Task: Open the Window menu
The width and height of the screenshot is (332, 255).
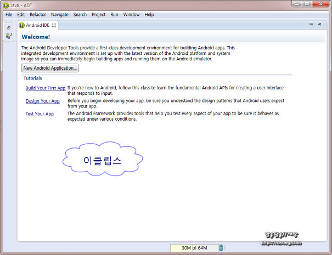Action: point(131,15)
